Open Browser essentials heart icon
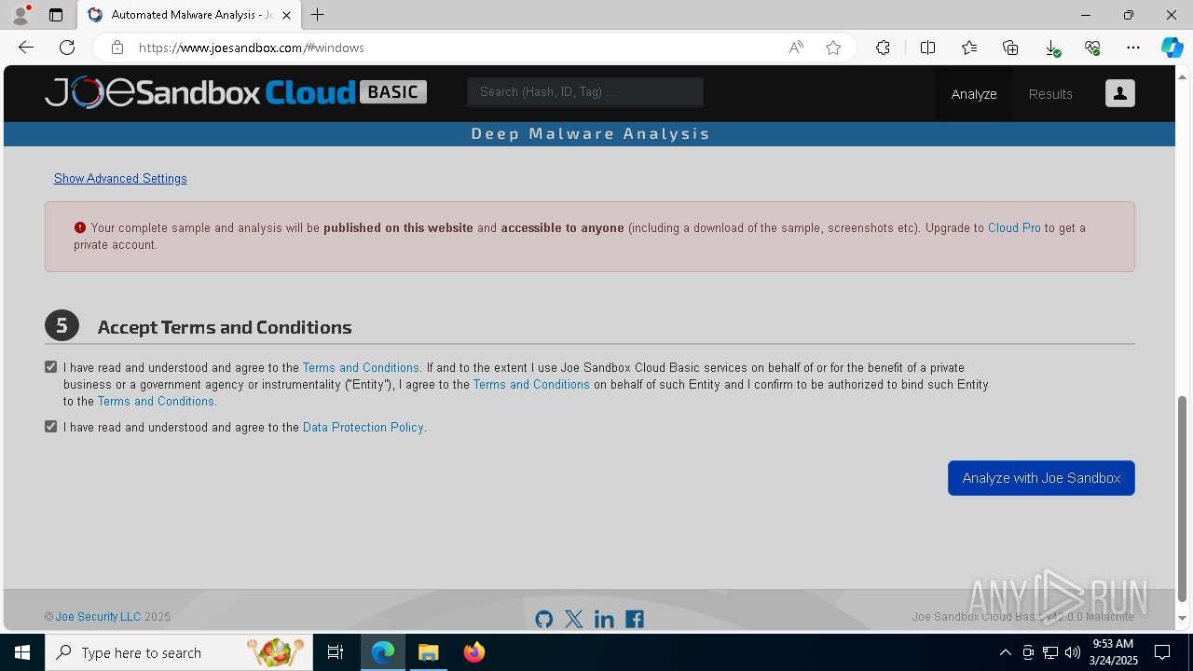This screenshot has width=1193, height=671. click(1092, 48)
